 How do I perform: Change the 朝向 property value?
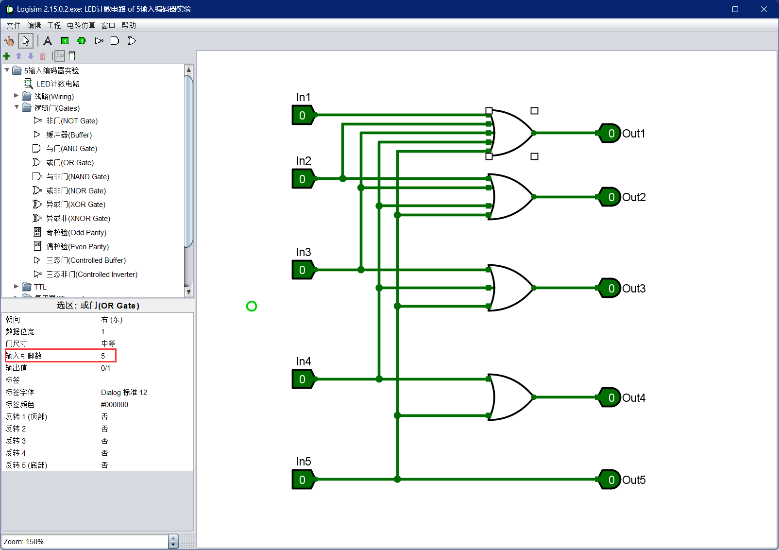(146, 319)
